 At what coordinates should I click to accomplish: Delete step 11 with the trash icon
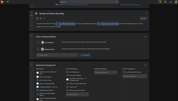tap(146, 13)
